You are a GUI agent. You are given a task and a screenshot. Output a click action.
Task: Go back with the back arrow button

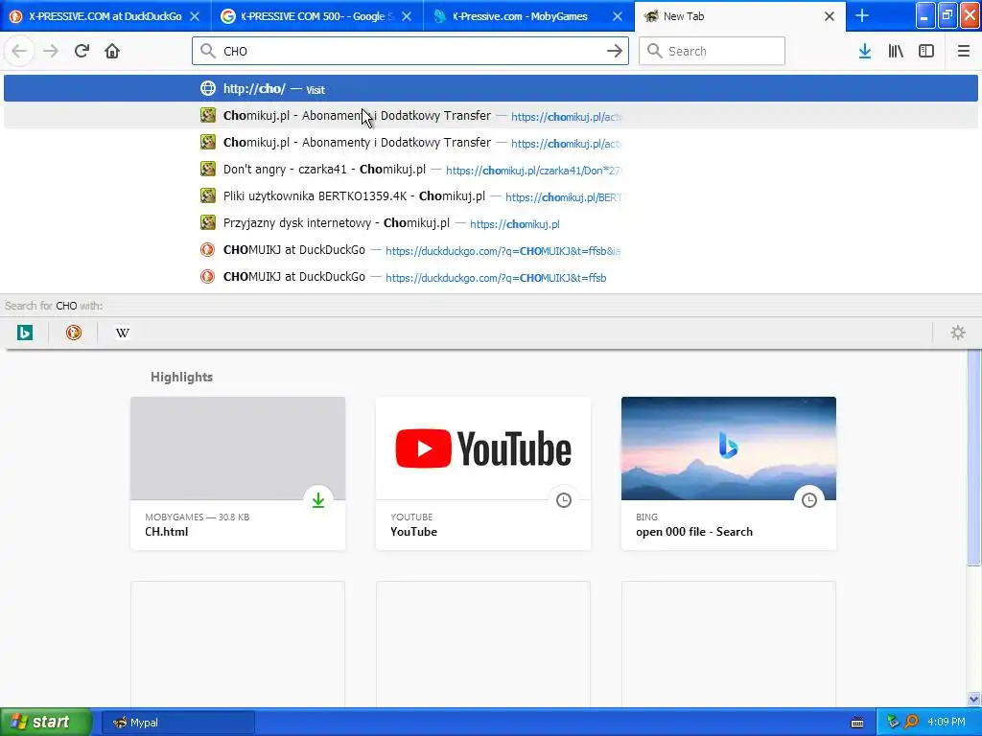19,51
